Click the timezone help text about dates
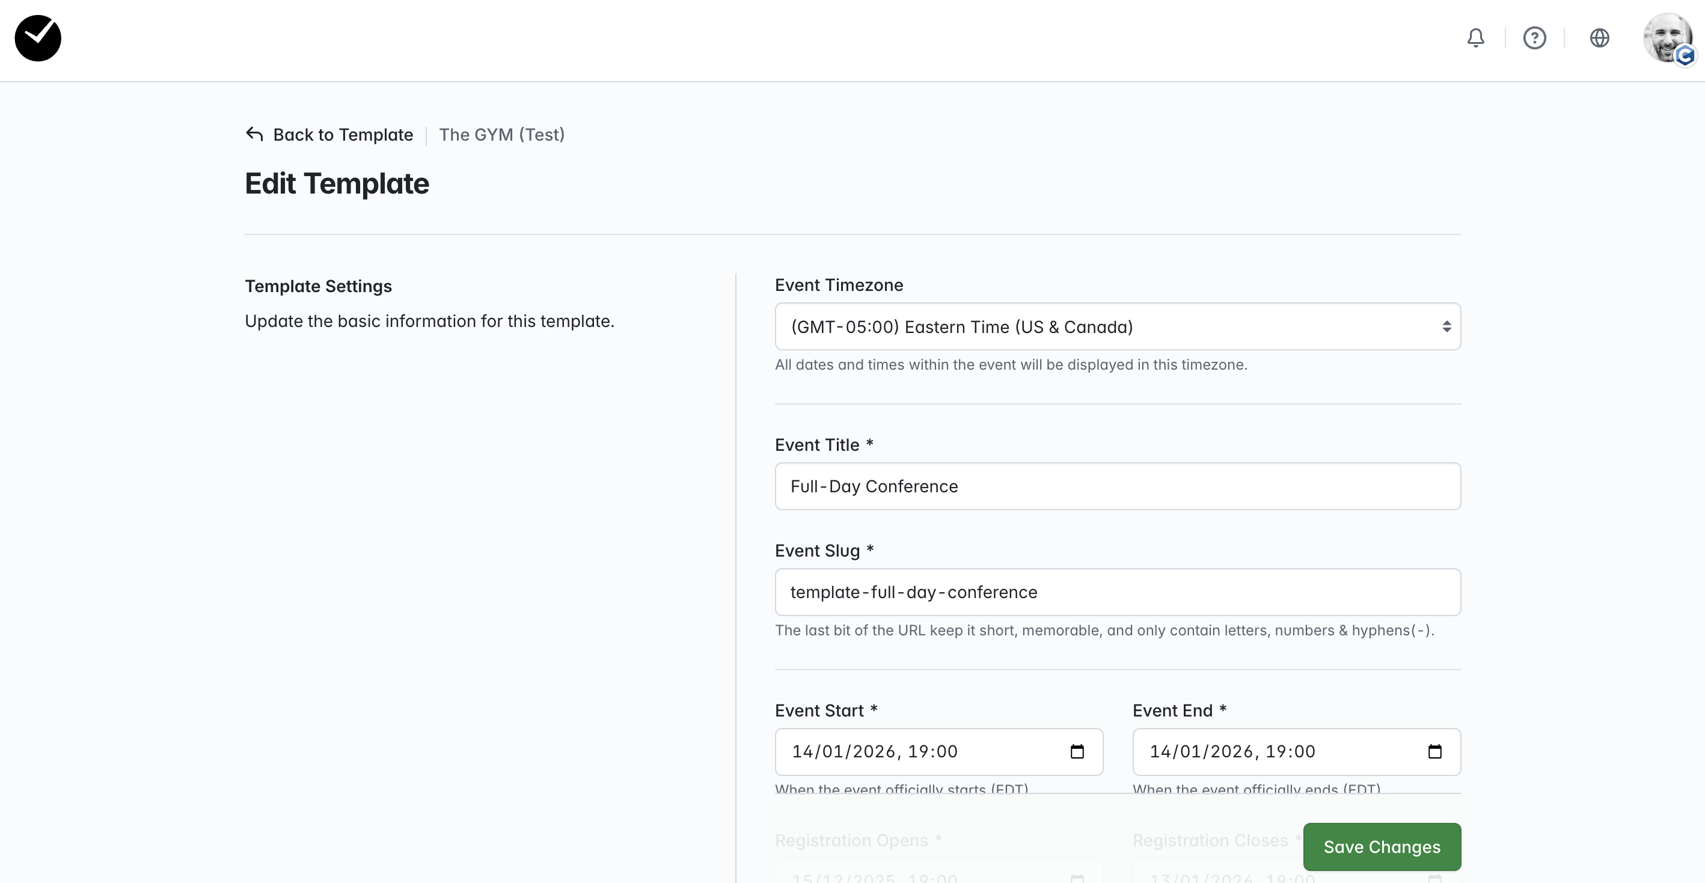The image size is (1705, 883). [x=1011, y=365]
